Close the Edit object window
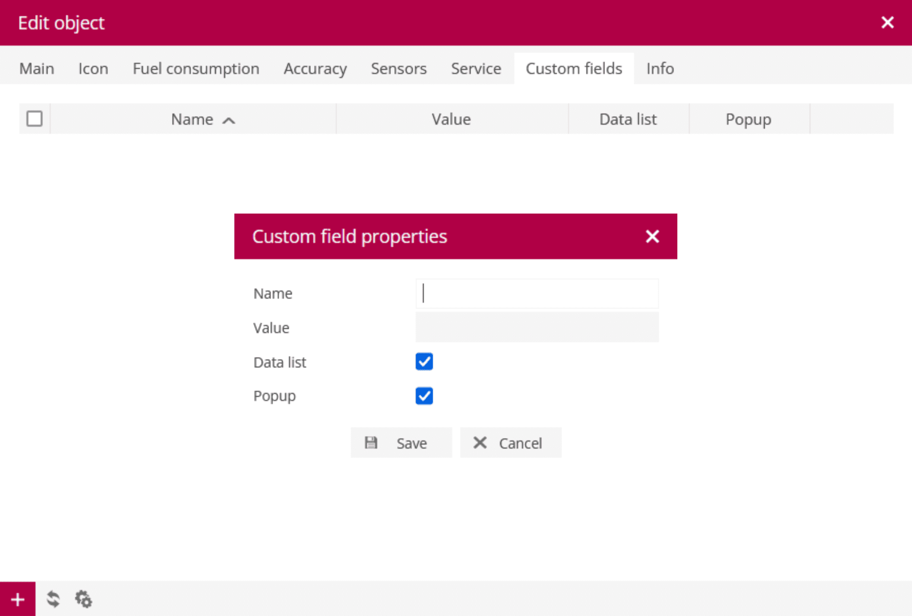Screen dimensions: 912x616 (x=887, y=22)
